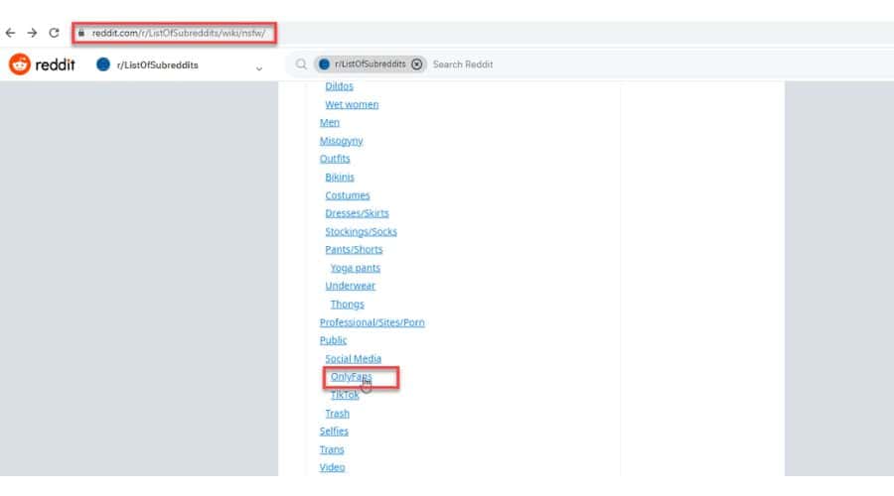Open the Dresses/Skirts link
Screen dimensions: 894x496
pyautogui.click(x=357, y=213)
